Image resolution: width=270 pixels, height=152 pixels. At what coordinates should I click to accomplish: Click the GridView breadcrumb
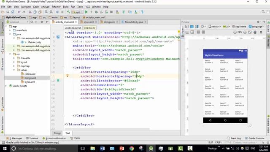point(90,28)
